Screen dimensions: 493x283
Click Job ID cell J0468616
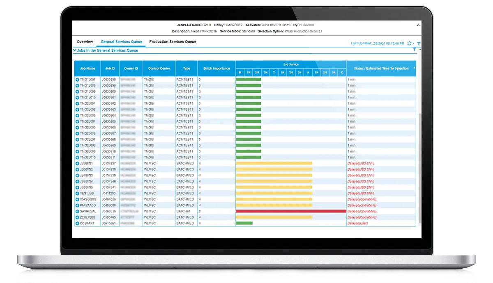click(x=109, y=211)
